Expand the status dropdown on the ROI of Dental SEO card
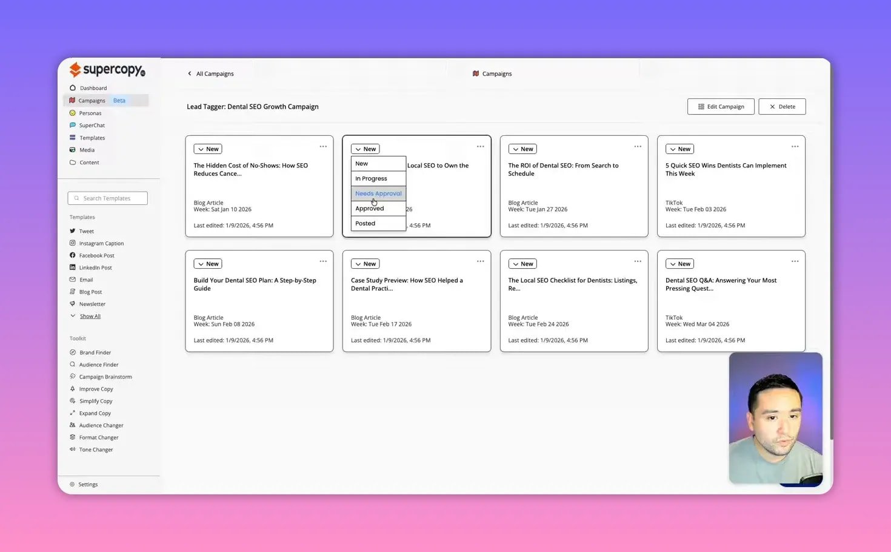 [522, 149]
